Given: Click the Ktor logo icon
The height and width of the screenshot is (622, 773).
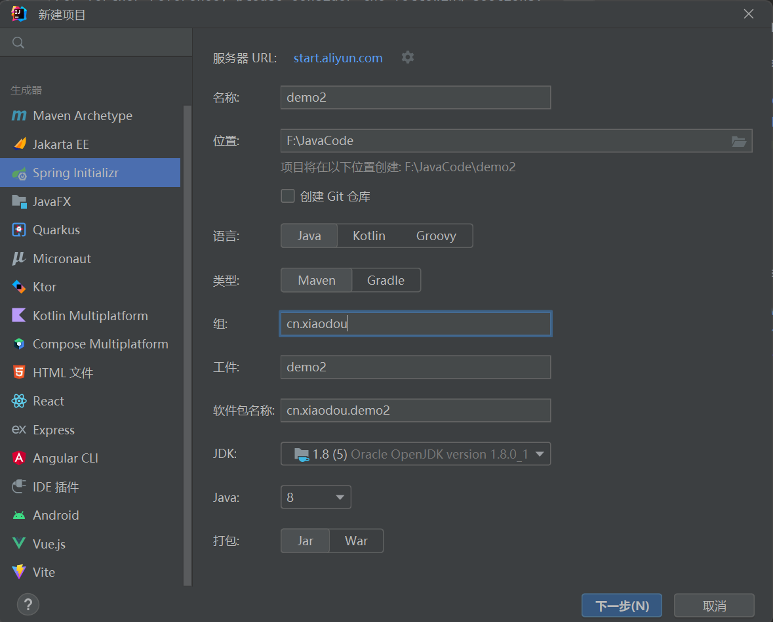Looking at the screenshot, I should pos(19,287).
